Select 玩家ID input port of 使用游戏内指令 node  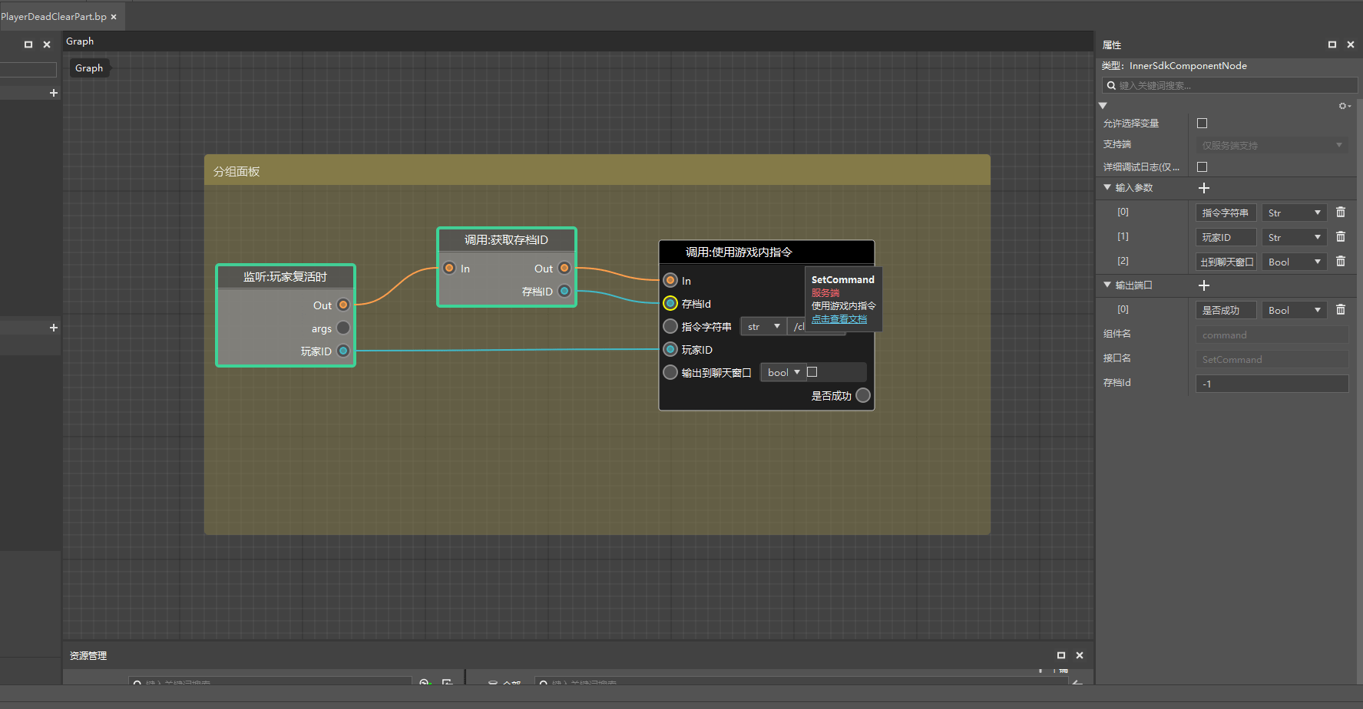(670, 349)
